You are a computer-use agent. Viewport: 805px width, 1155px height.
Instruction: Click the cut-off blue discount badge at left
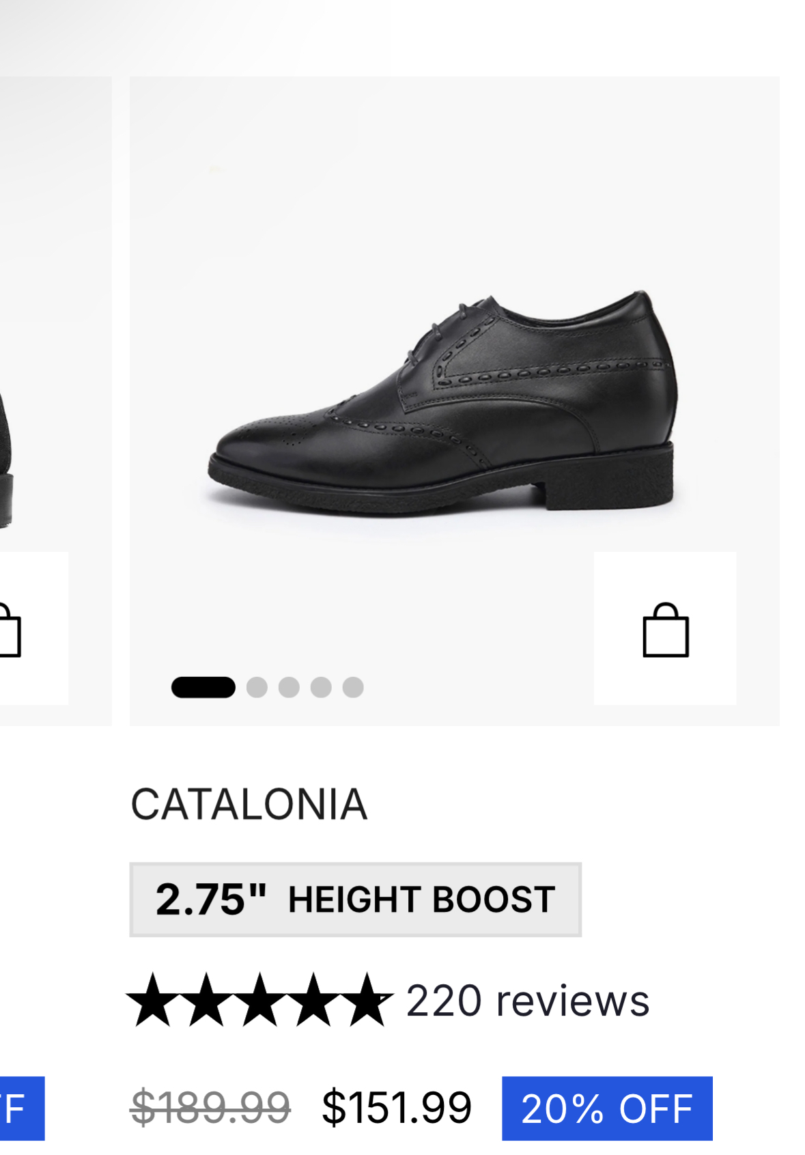(x=19, y=1108)
